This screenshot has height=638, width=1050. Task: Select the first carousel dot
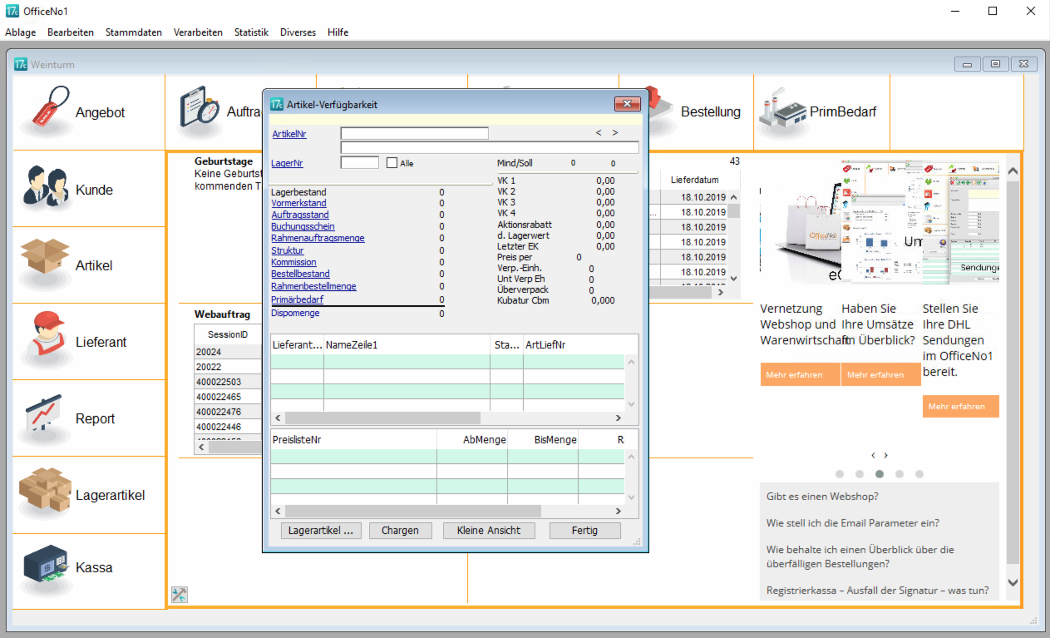click(x=840, y=474)
